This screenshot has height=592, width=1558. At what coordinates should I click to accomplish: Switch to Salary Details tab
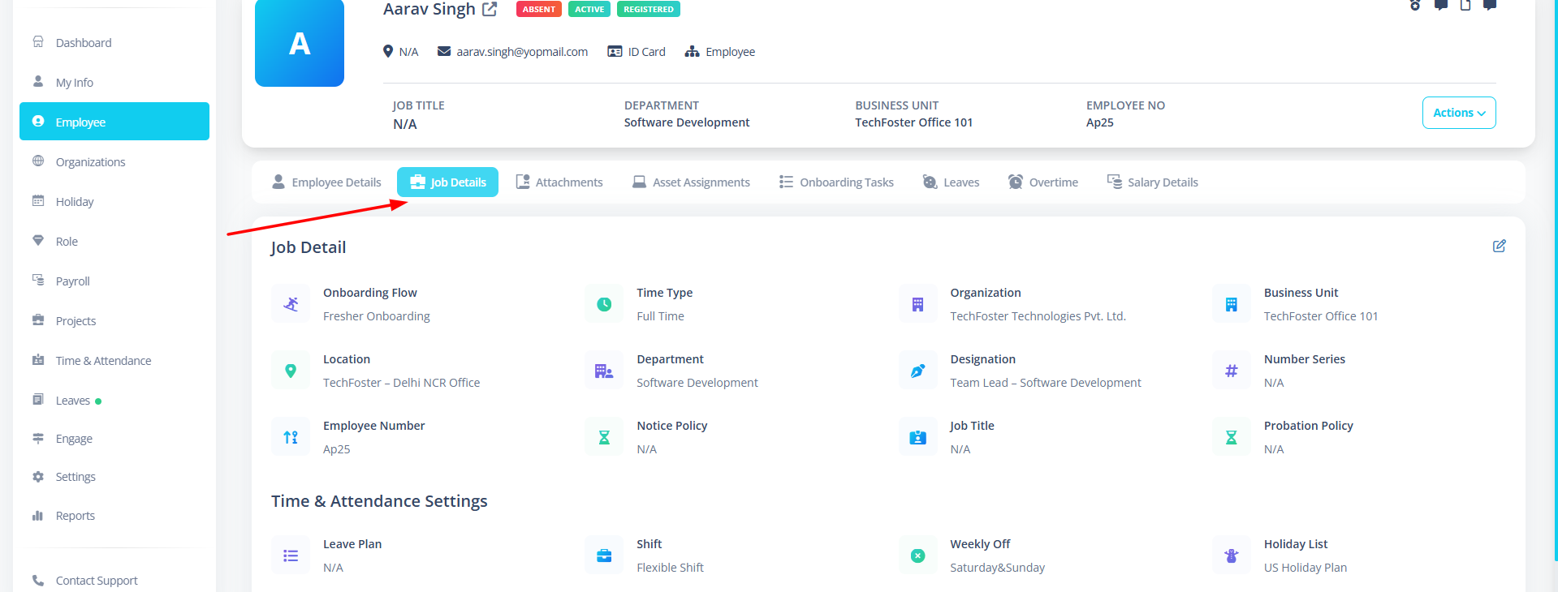click(x=1153, y=182)
